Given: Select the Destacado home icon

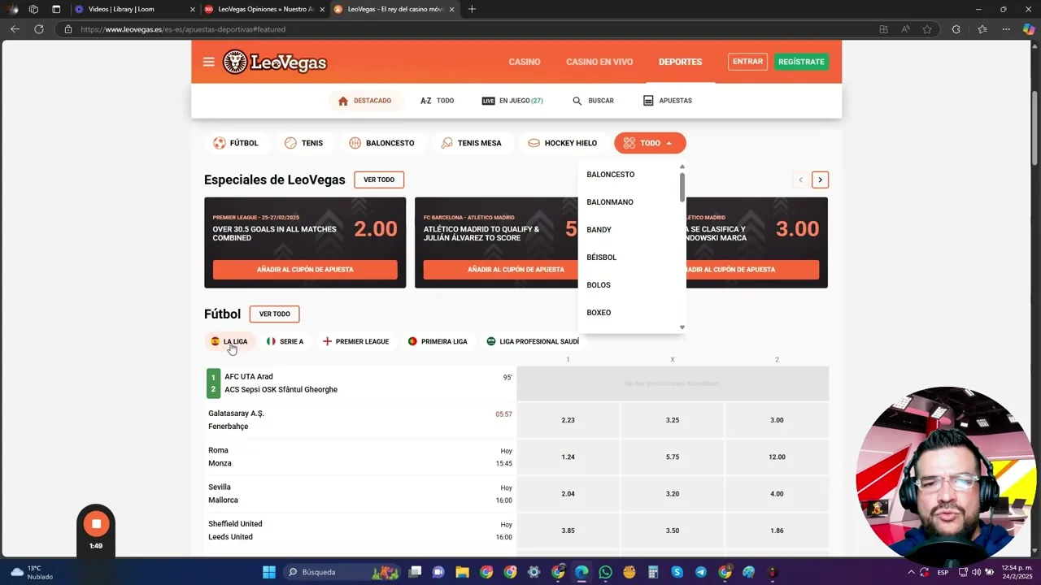Looking at the screenshot, I should (343, 101).
